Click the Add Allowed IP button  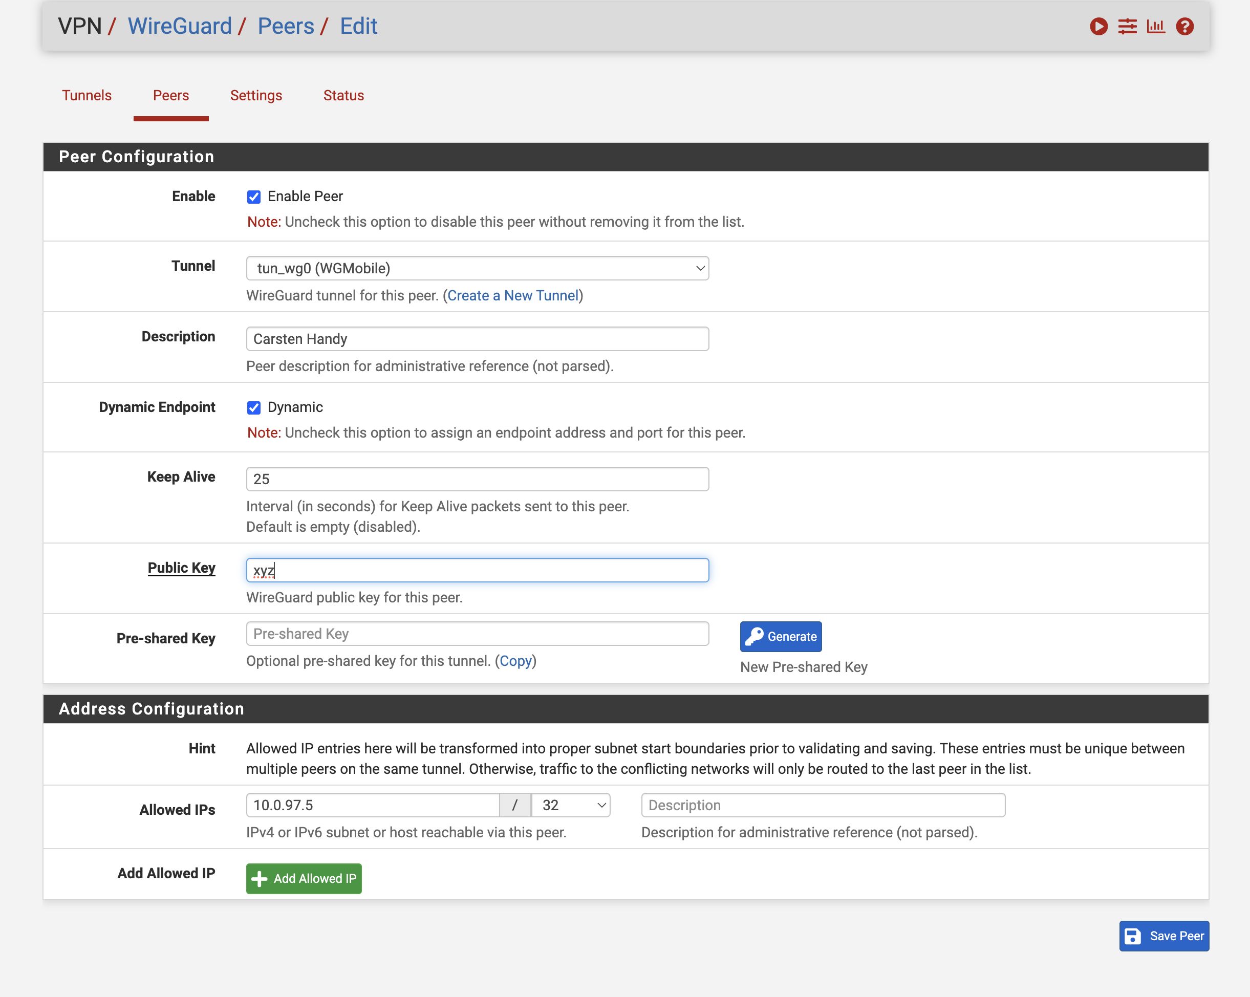[x=304, y=879]
